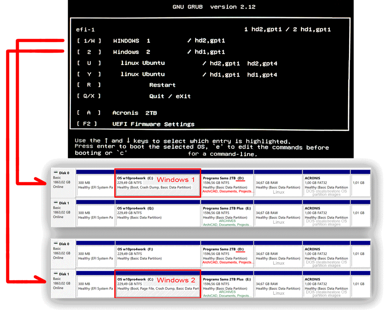The height and width of the screenshot is (310, 386).
Task: Select 1,01 GB partition in Page File C: disk row
Action: (360, 284)
